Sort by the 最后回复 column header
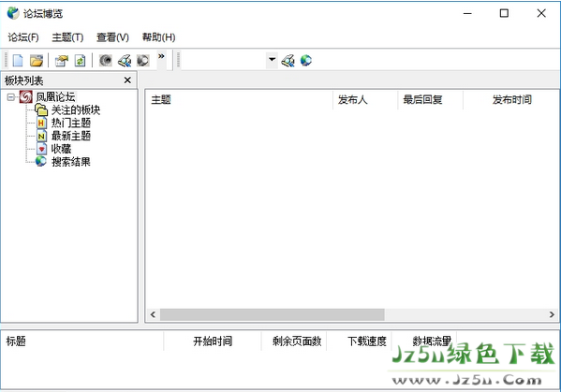Screen dimensions: 561x392 click(x=430, y=100)
